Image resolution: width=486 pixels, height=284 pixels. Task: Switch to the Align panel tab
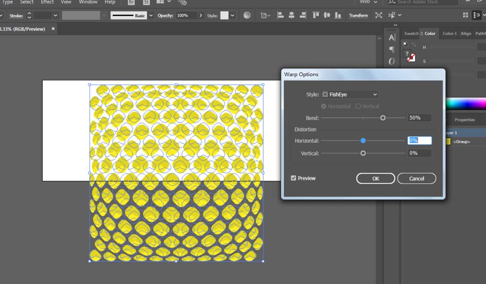click(x=466, y=33)
